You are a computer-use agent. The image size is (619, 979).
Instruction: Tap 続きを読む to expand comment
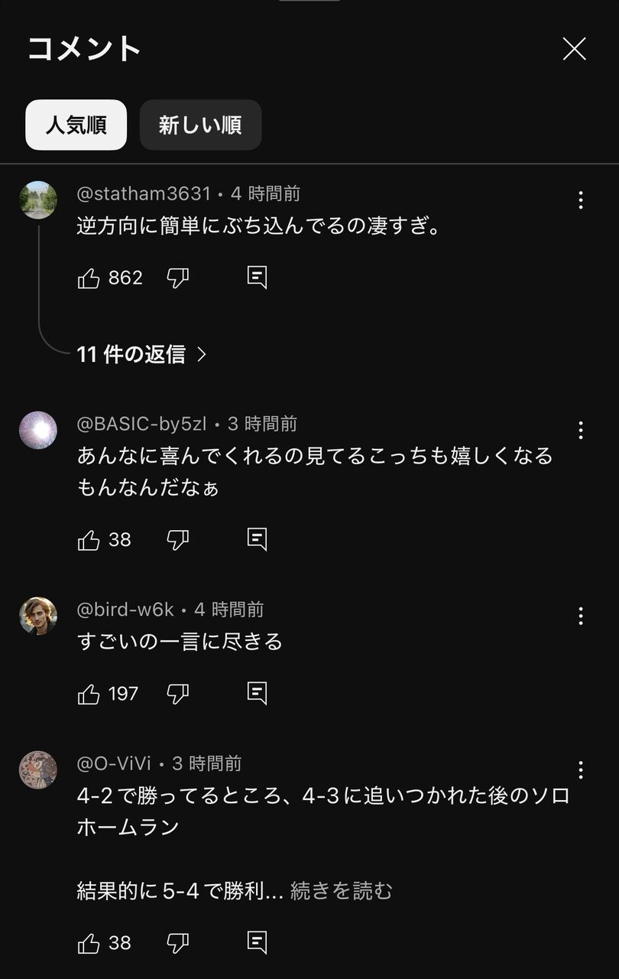click(x=342, y=891)
